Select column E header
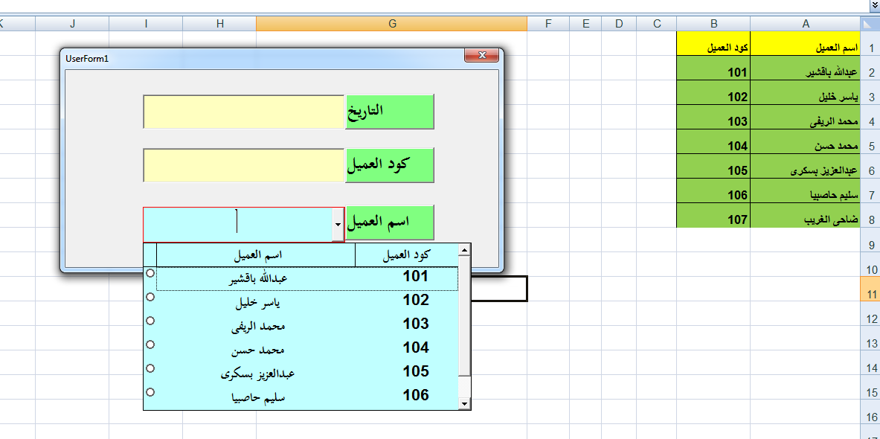 [x=585, y=23]
